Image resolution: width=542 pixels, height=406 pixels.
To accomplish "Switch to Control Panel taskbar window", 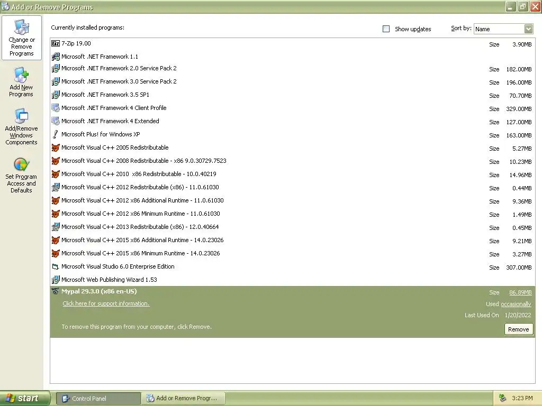I will [x=98, y=399].
